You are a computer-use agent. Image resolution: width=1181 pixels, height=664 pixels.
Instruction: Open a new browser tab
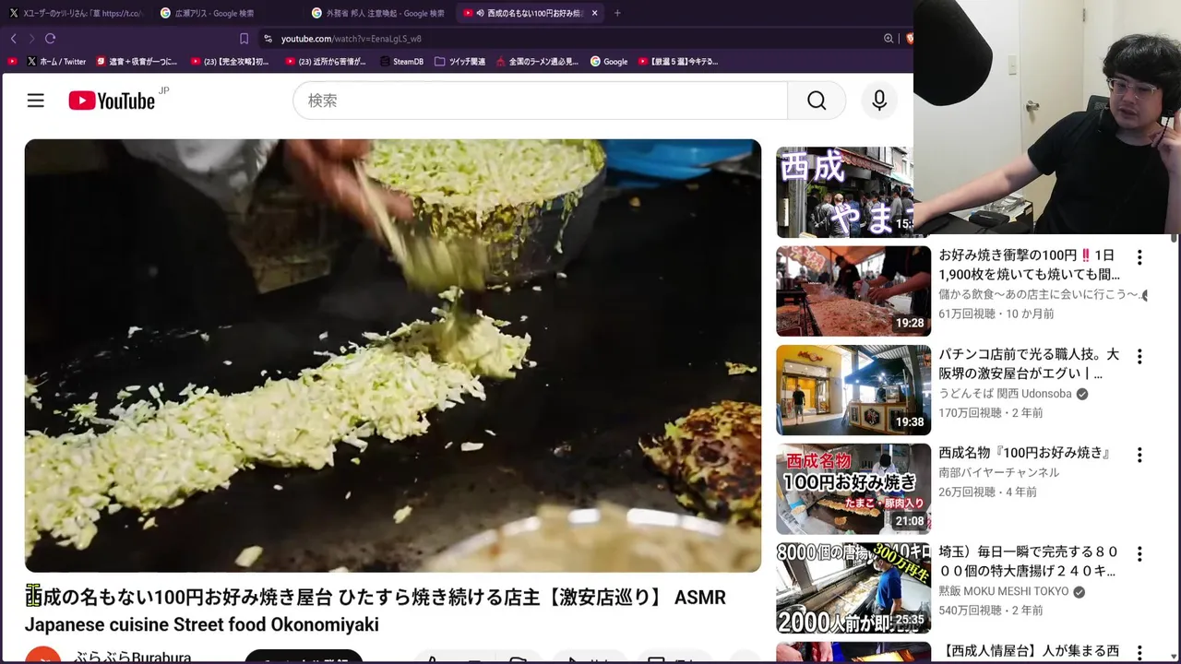point(617,13)
